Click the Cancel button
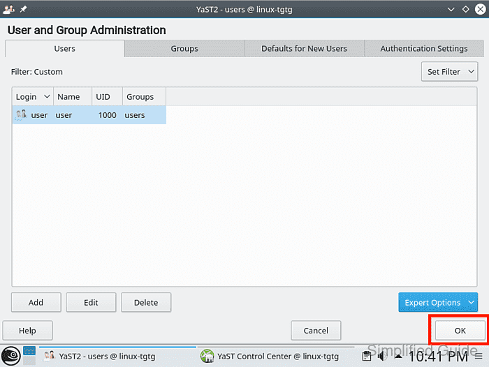The width and height of the screenshot is (489, 367). point(316,330)
